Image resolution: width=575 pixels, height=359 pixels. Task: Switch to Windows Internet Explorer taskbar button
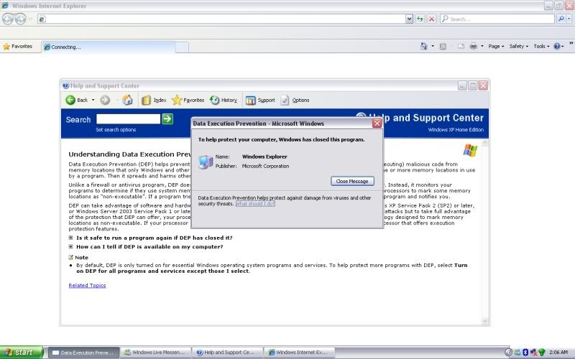click(x=299, y=353)
